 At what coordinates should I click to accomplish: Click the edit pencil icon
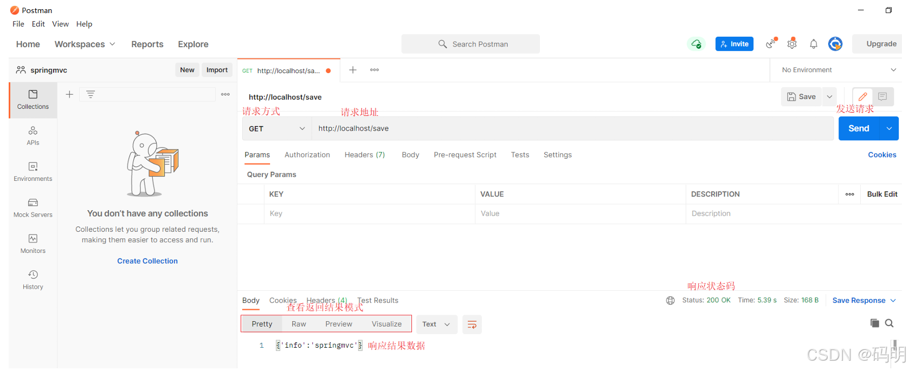point(863,97)
